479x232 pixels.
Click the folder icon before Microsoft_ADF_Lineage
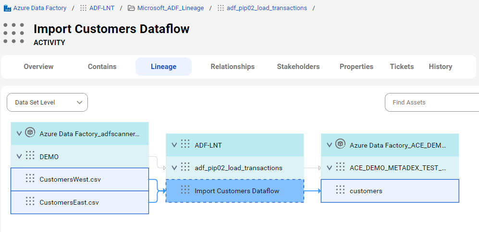[131, 8]
